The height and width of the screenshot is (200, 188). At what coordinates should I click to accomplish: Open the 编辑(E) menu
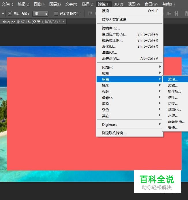[24, 4]
